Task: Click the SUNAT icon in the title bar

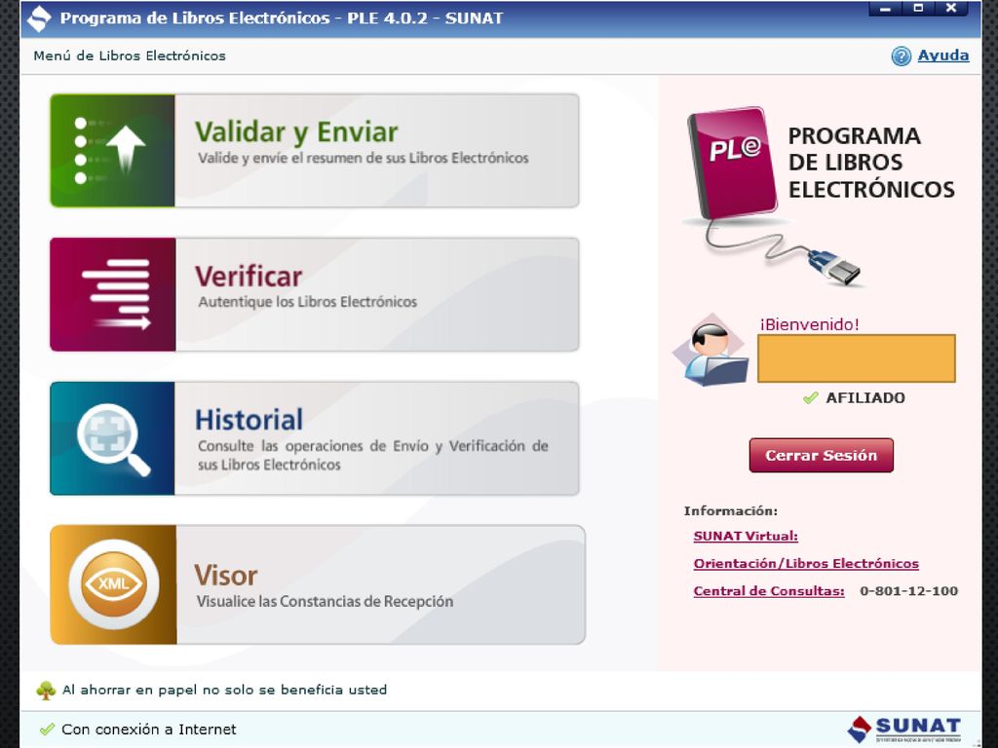Action: tap(39, 19)
